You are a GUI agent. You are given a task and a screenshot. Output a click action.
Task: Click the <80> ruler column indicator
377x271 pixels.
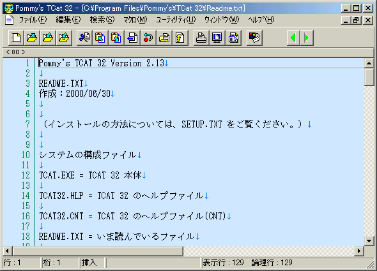(x=15, y=52)
